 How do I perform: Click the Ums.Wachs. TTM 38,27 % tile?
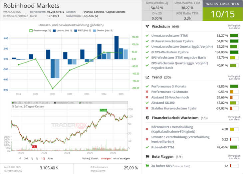click(x=187, y=5)
